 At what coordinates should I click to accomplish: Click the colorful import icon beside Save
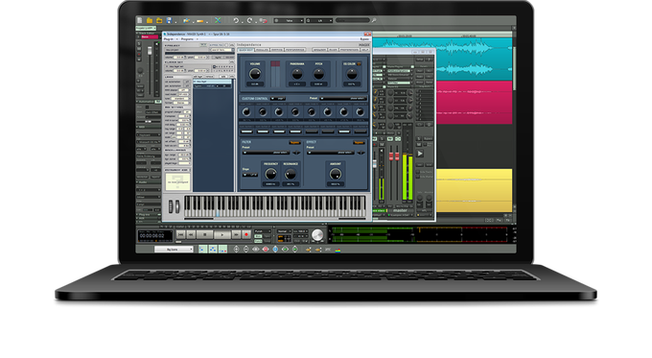tap(186, 20)
